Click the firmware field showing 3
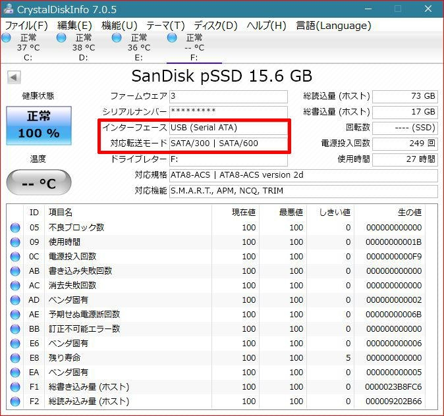 pos(228,97)
